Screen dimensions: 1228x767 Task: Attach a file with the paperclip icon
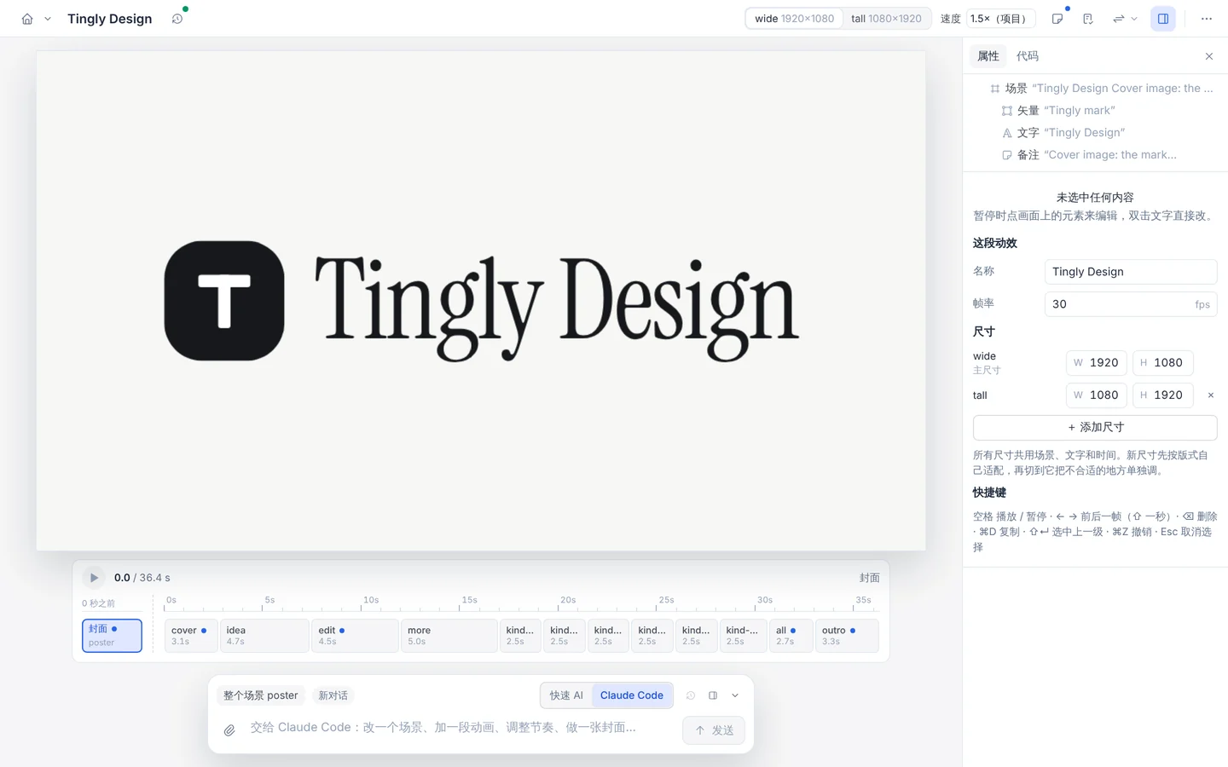229,730
